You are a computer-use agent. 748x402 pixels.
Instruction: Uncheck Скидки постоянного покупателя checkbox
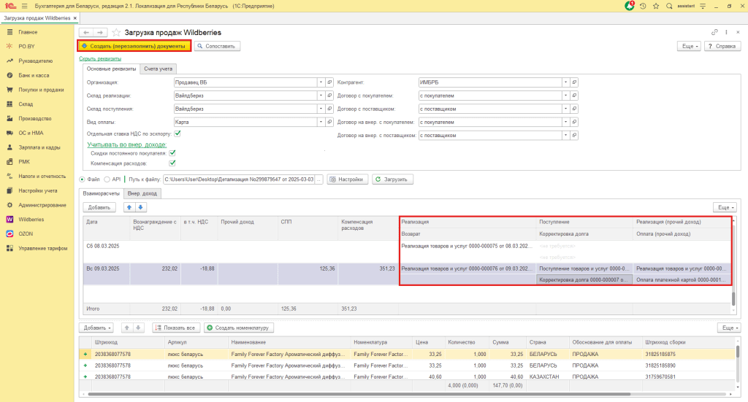tap(172, 153)
